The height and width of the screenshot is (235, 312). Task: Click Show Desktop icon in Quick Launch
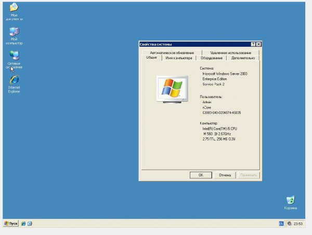click(30, 224)
